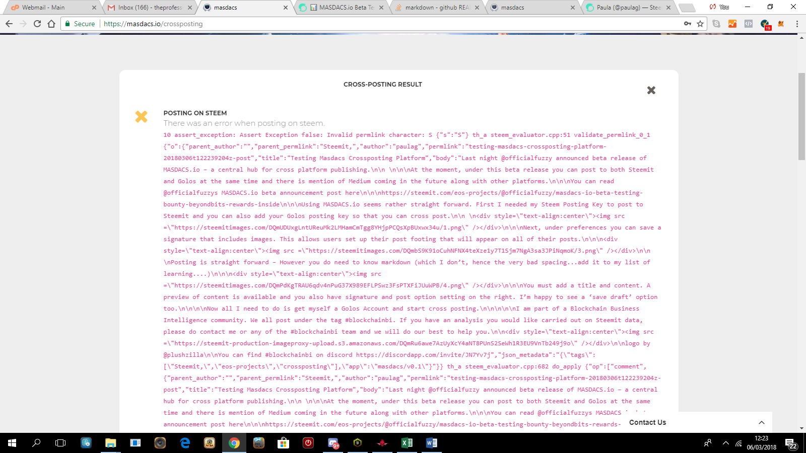Open the People icon in tray

[708, 443]
